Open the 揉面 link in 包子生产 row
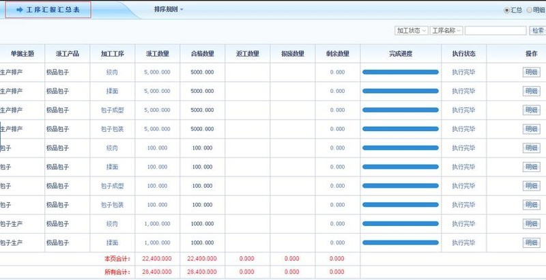The width and height of the screenshot is (546, 280). 112,242
